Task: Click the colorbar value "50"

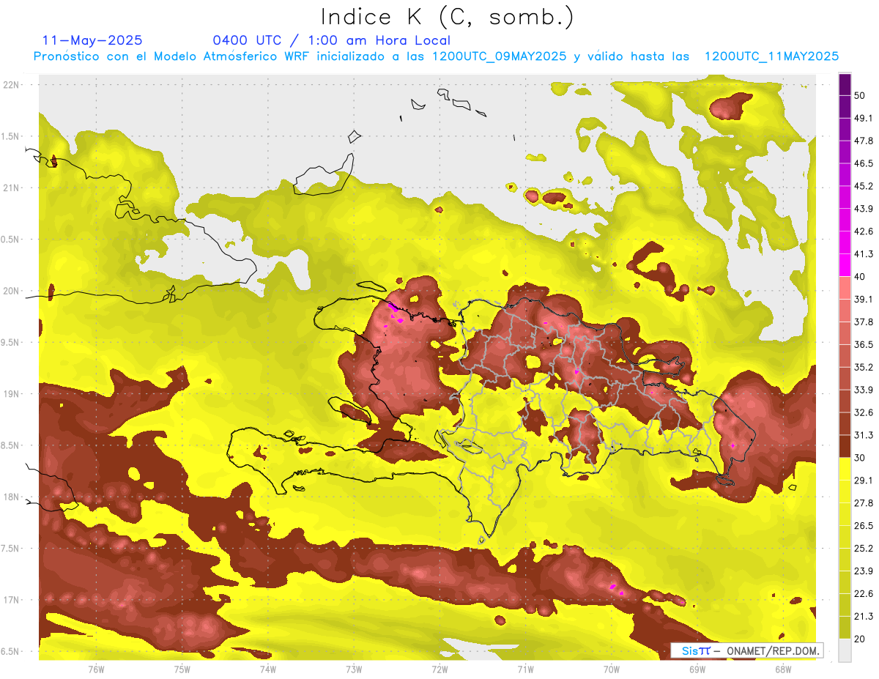Action: pyautogui.click(x=860, y=96)
